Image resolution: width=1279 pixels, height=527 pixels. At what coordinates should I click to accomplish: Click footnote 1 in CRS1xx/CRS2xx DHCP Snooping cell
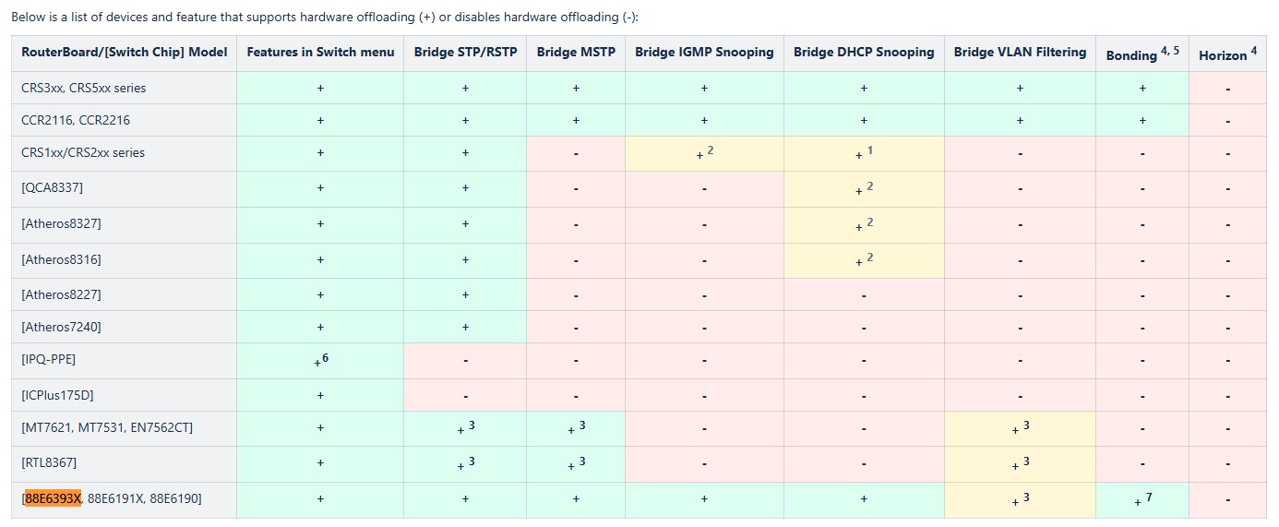click(x=870, y=150)
